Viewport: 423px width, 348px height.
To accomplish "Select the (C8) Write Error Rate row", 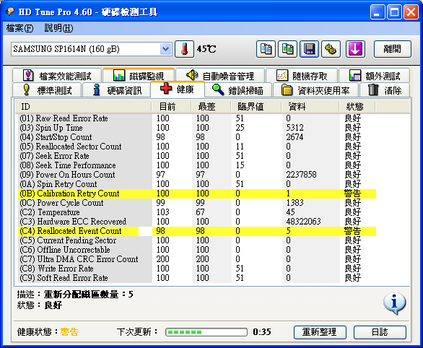I will click(x=197, y=269).
